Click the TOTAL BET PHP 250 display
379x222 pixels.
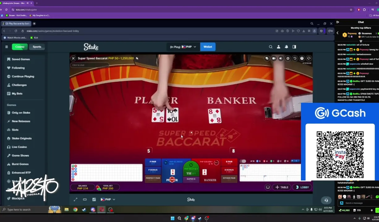coord(107,187)
